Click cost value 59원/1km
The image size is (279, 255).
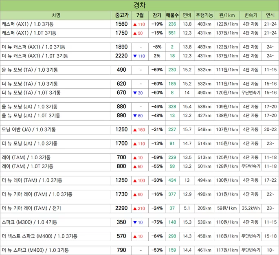pyautogui.click(x=227, y=209)
